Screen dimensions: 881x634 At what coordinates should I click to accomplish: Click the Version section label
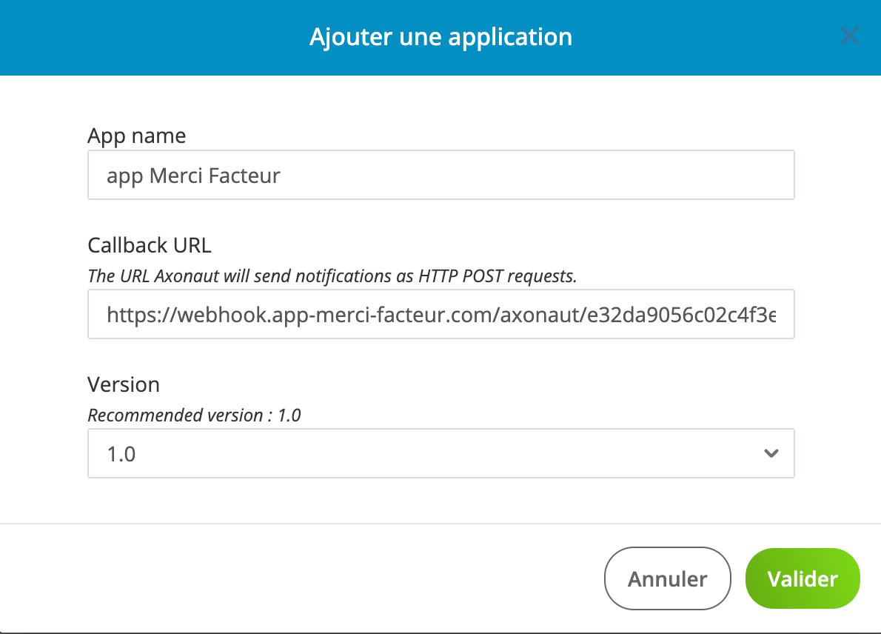coord(124,384)
